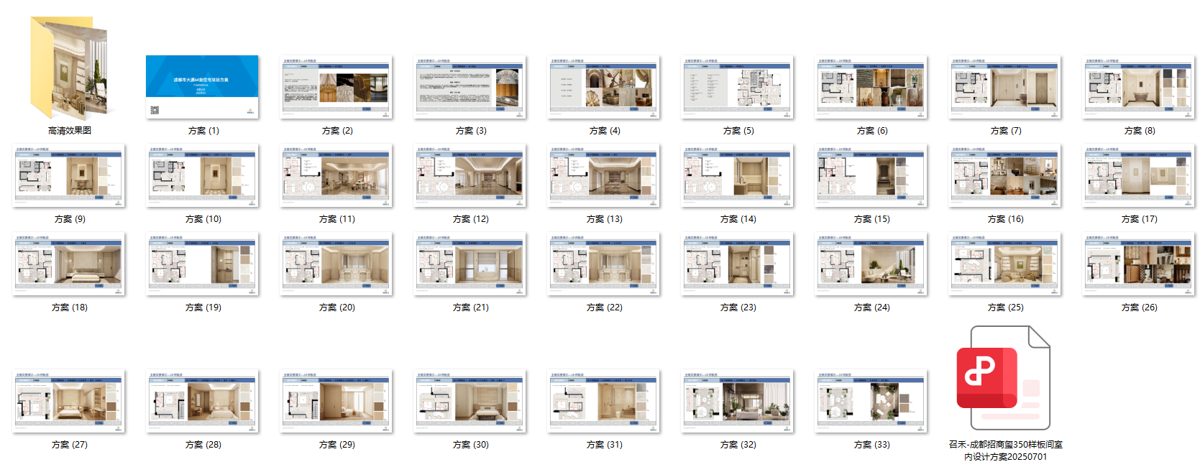Viewport: 1200px width, 467px height.
Task: Select thumbnail 方案 (13)
Action: (604, 175)
